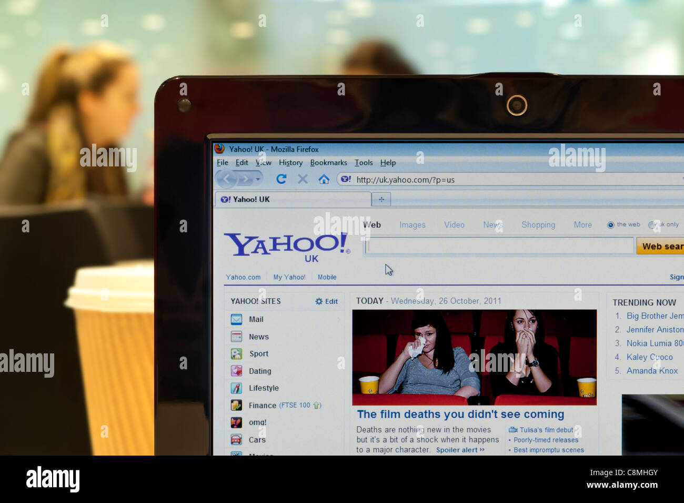Click the omg! icon in sidebar
This screenshot has height=503, width=684.
(236, 422)
